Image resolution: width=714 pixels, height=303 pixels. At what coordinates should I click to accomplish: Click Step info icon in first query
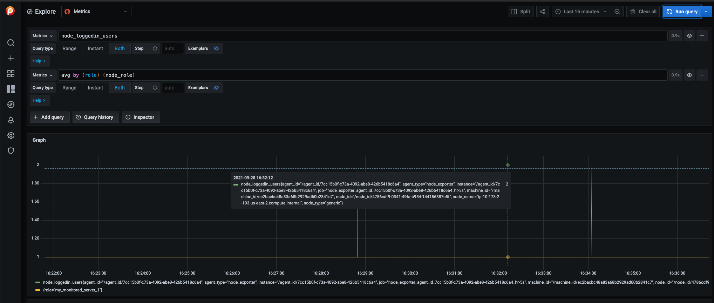(155, 48)
